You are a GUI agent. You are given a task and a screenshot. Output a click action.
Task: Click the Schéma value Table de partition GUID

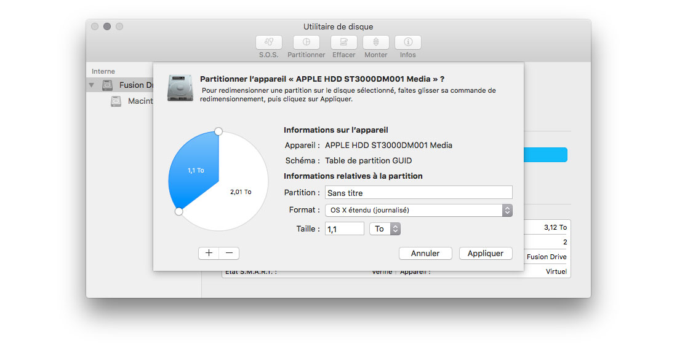coord(368,160)
